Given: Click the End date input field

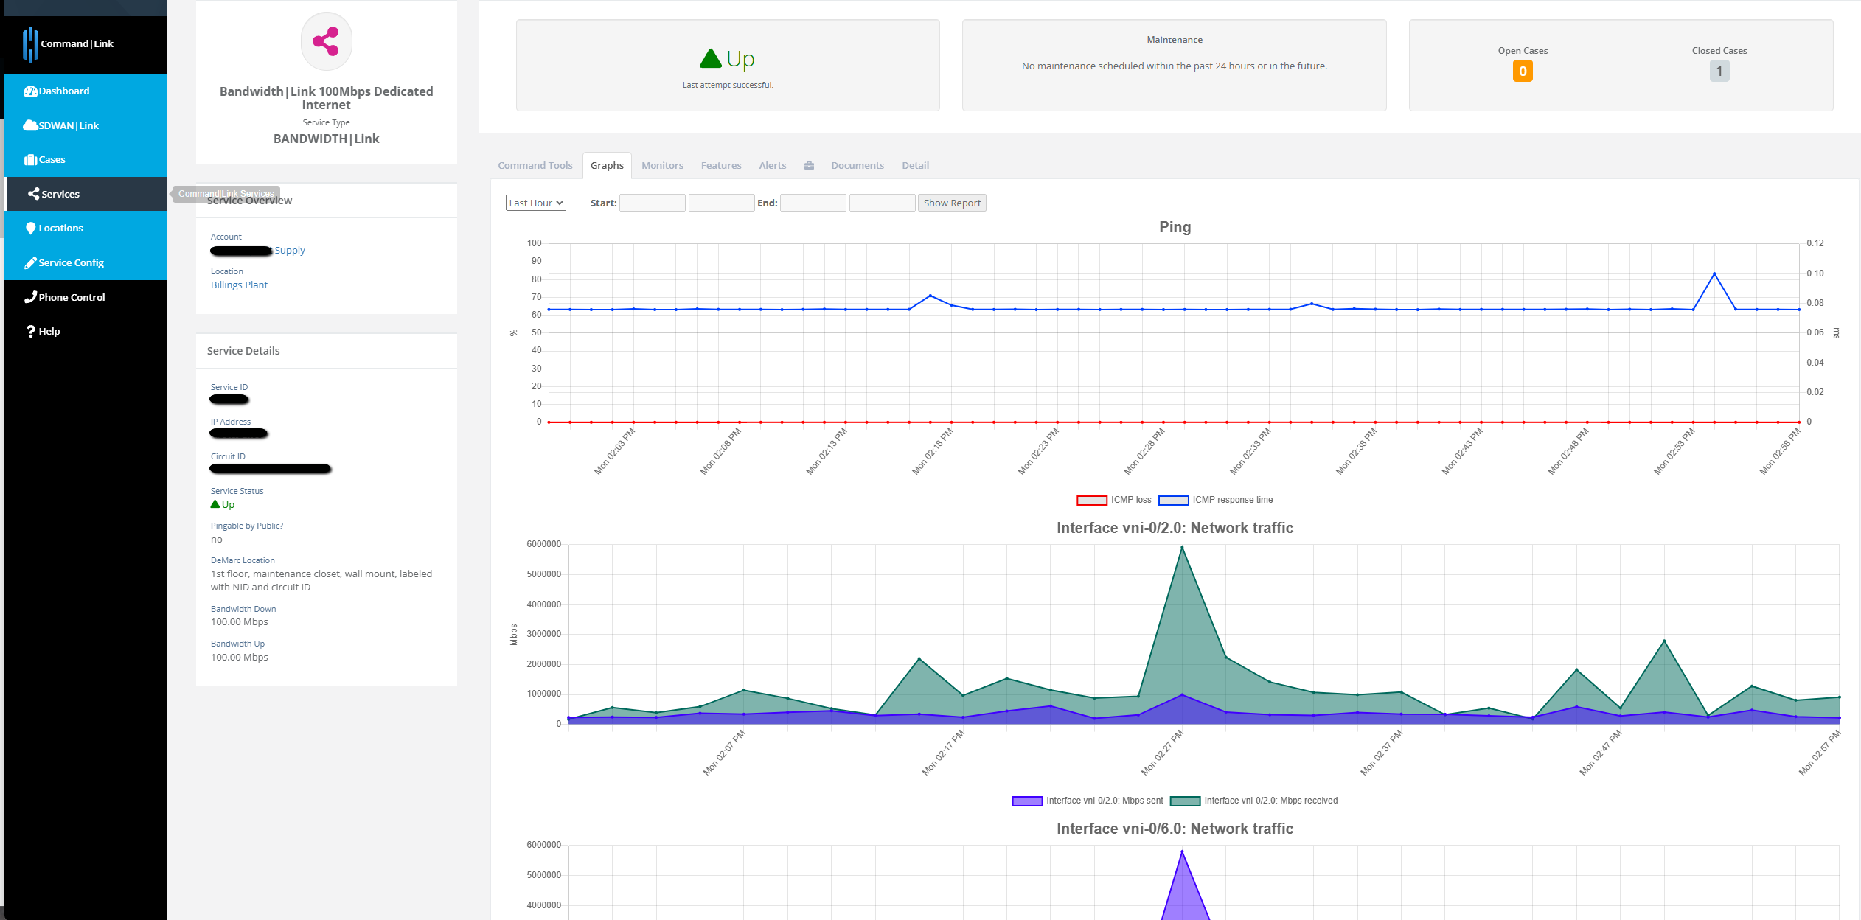Looking at the screenshot, I should [813, 203].
